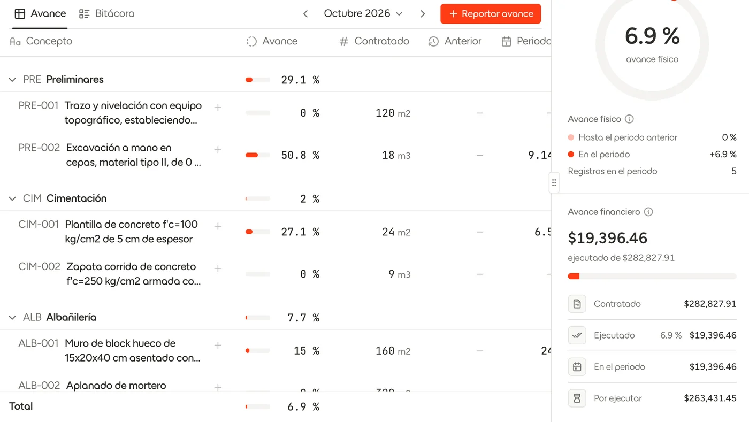Click the info icon beside Avance financiero

click(x=648, y=212)
